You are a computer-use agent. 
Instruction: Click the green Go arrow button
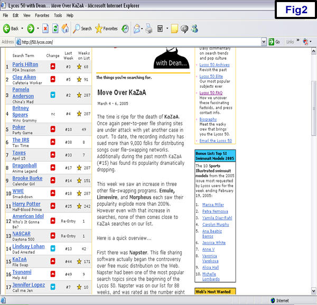pos(272,42)
